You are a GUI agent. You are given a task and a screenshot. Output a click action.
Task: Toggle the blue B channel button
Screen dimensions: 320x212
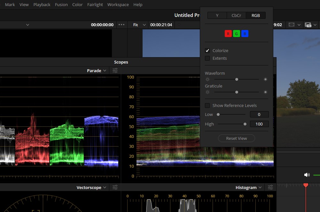click(245, 34)
